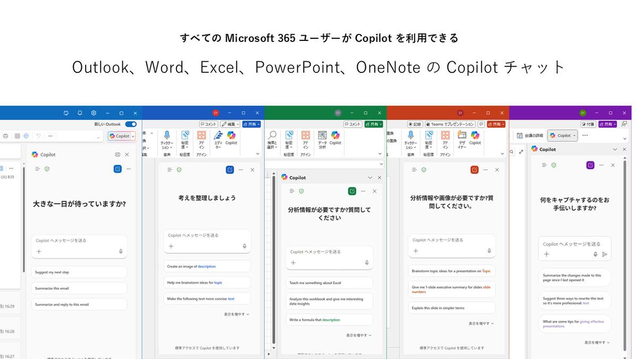Collapse the Excel Copilot pane header chevron

coord(370,178)
